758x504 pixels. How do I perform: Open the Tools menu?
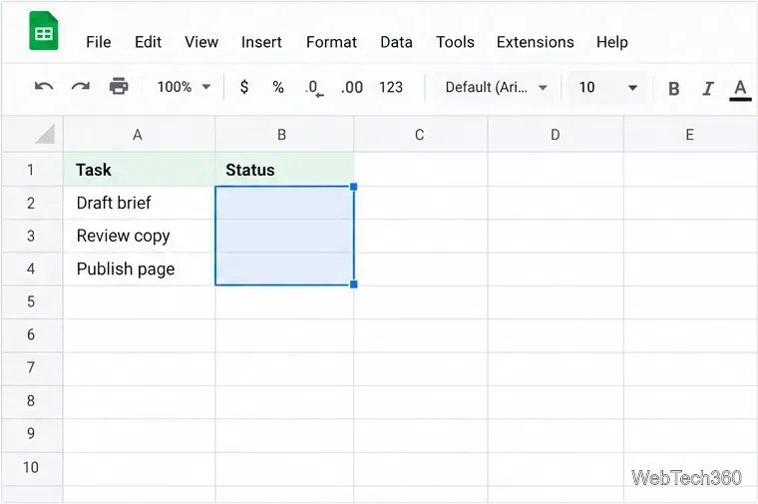coord(455,42)
